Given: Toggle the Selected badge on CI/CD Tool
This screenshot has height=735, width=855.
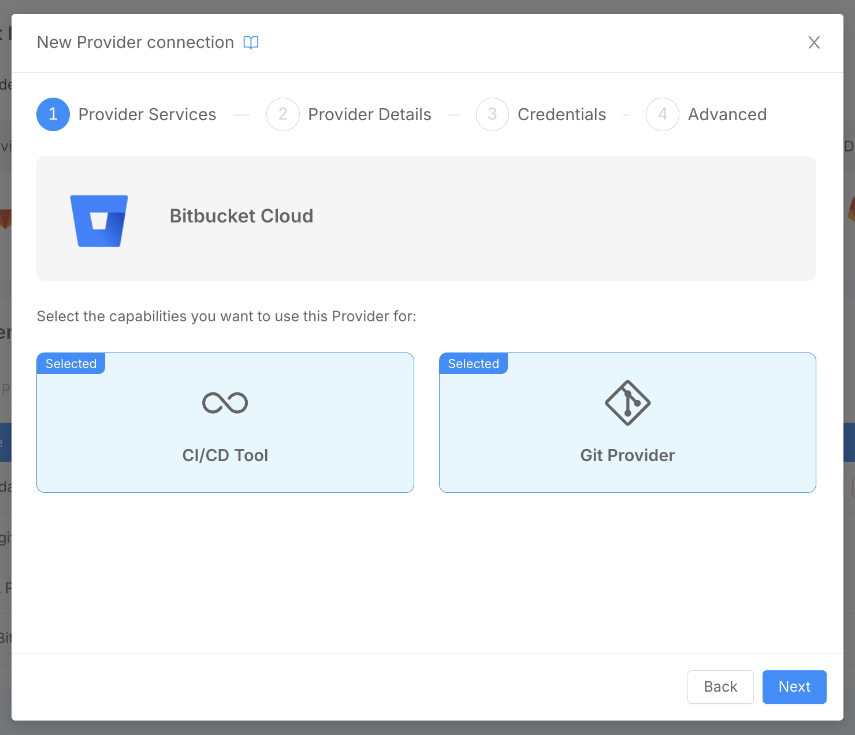Looking at the screenshot, I should [x=70, y=363].
